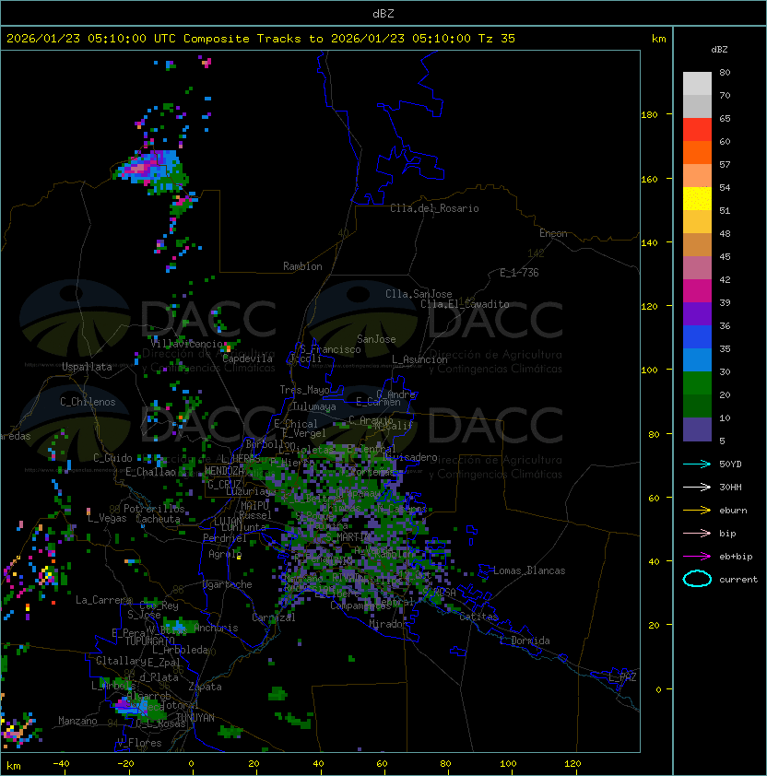The image size is (767, 776).
Task: Click the 'Lomas_Blancas' map label
Action: 529,570
